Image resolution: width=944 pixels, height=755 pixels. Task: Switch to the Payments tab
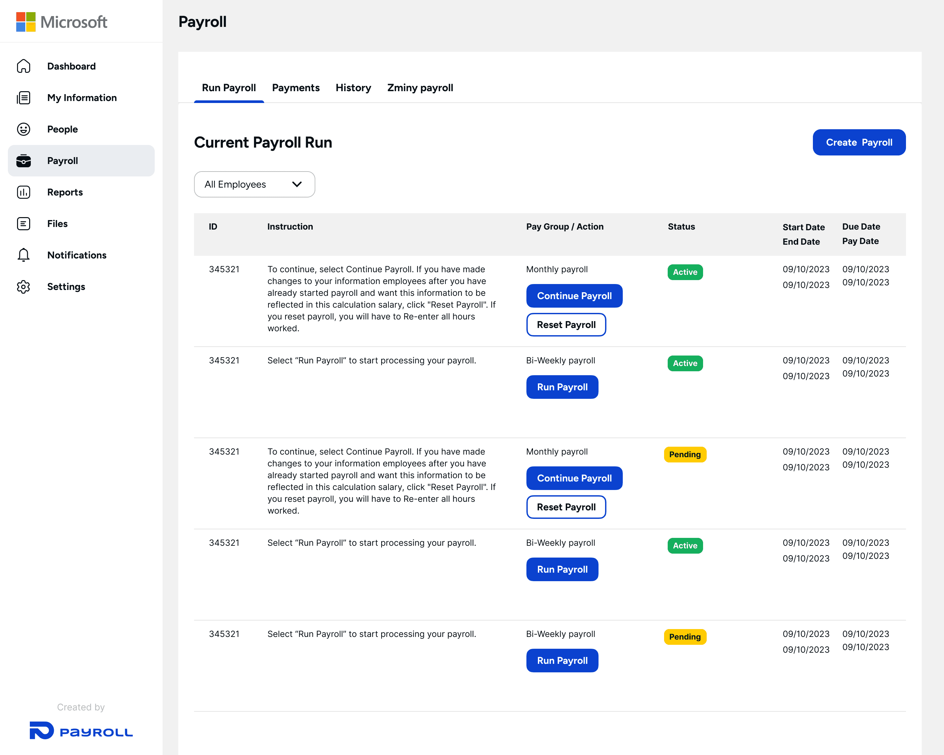tap(296, 88)
